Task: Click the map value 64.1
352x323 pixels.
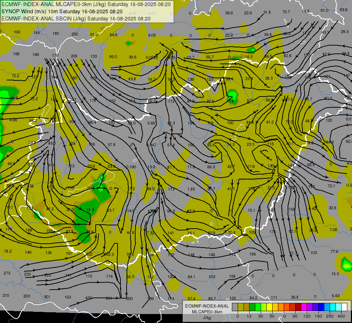Action: 191,277
